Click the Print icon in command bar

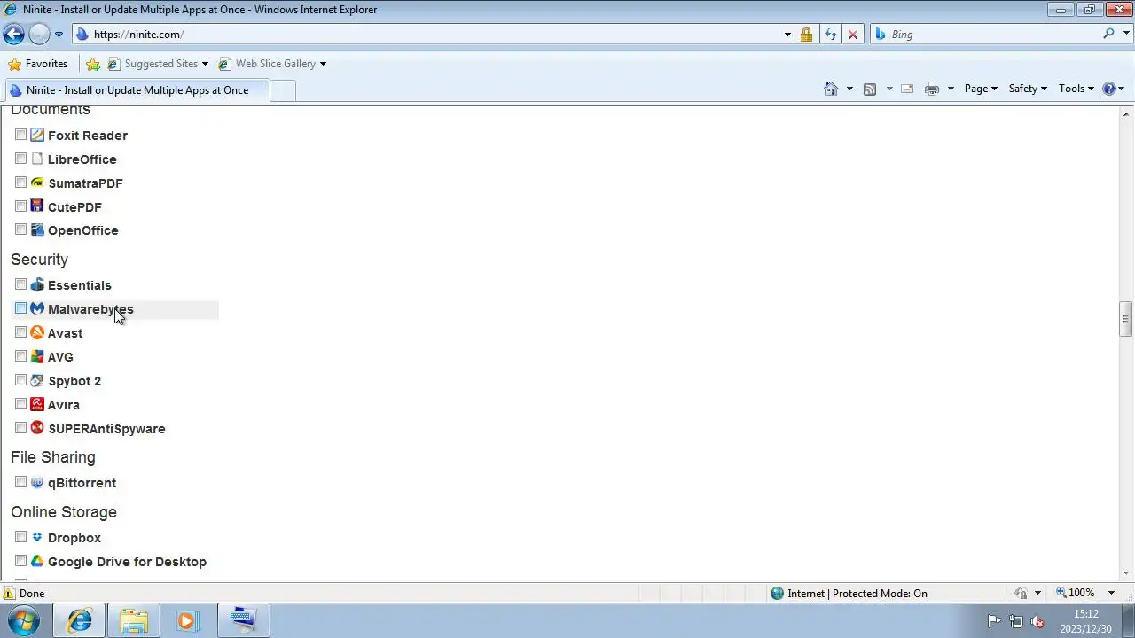931,89
